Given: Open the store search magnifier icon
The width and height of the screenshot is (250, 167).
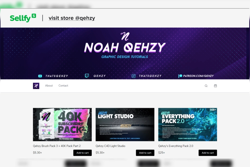Looking at the screenshot, I should pyautogui.click(x=206, y=86).
